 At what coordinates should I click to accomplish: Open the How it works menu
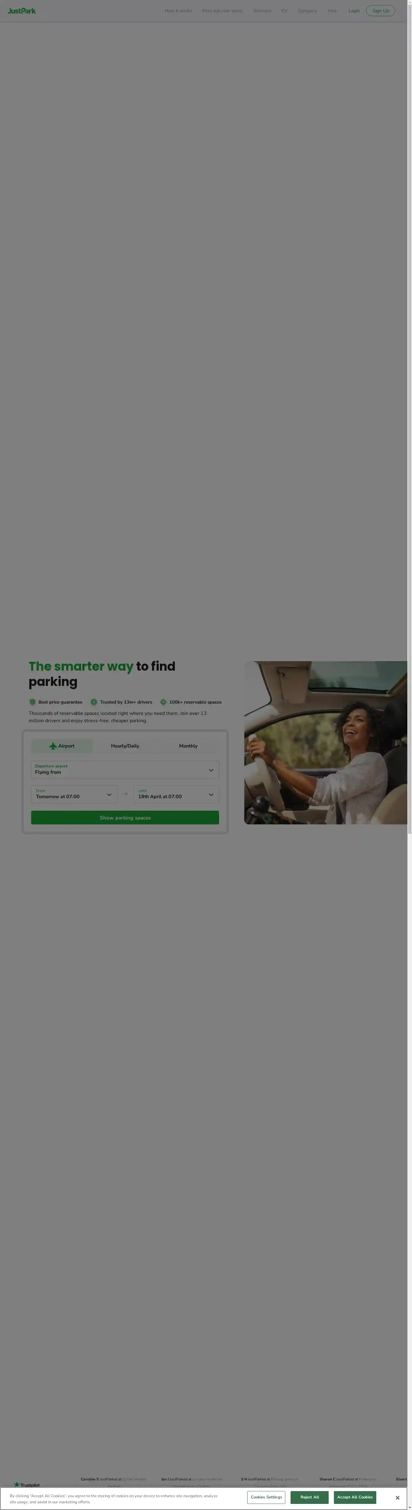pos(178,11)
